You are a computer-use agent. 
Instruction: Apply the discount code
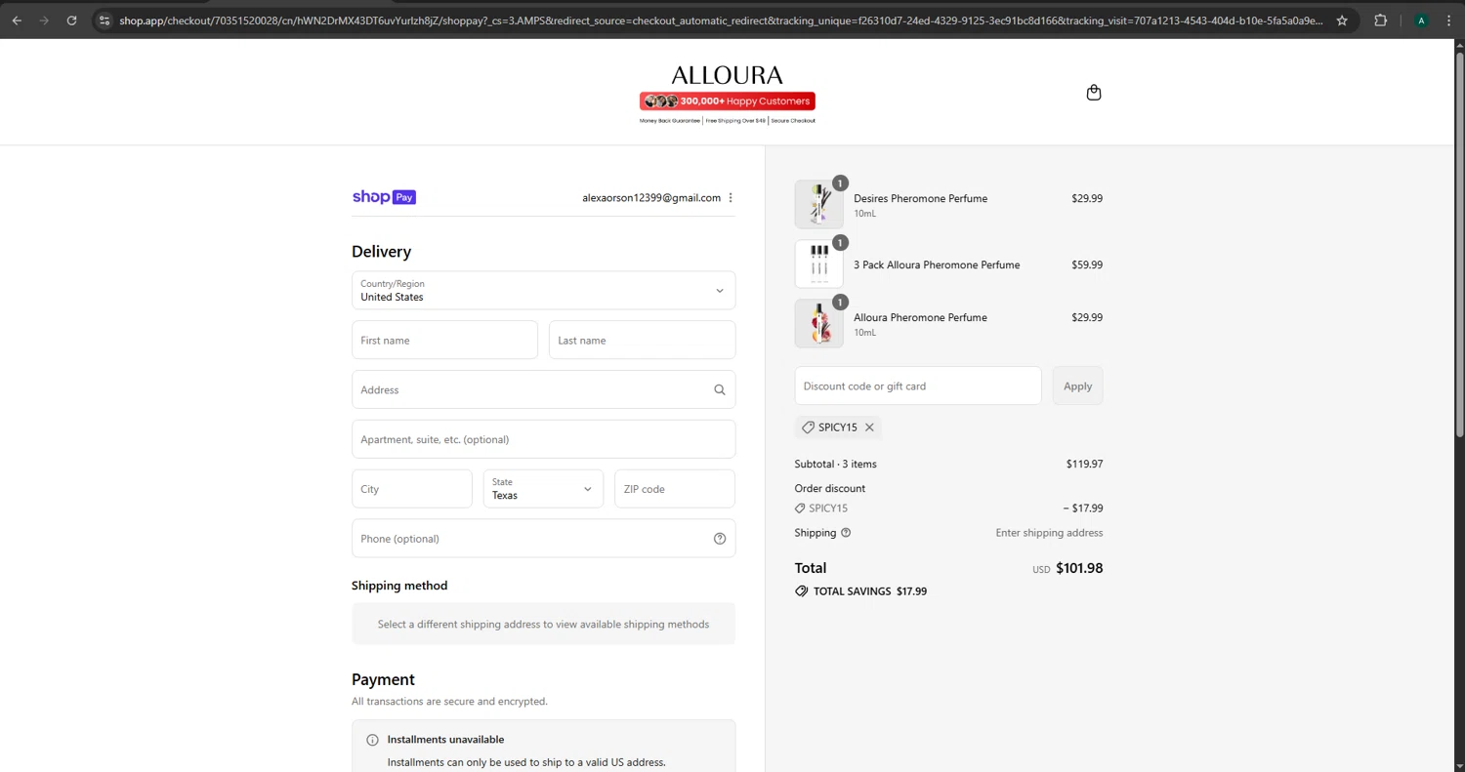[1078, 386]
